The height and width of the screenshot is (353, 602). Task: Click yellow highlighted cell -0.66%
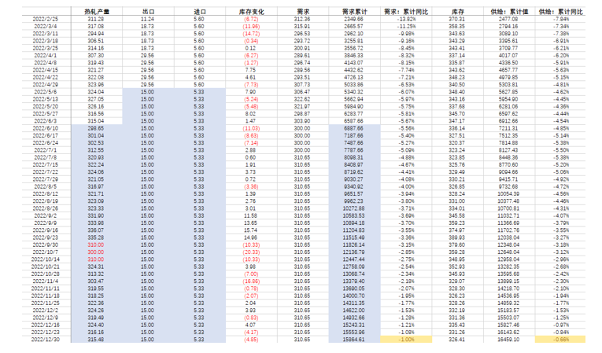[560, 340]
